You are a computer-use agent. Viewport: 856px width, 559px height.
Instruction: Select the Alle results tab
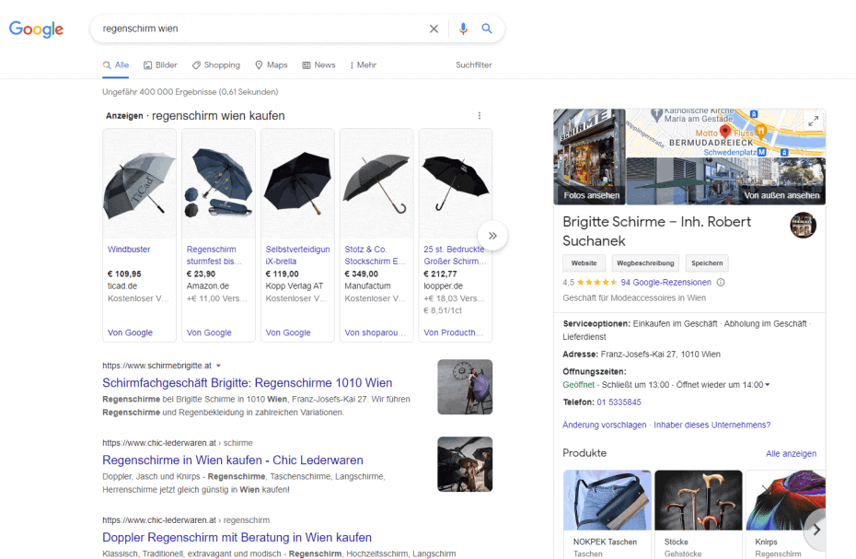[x=116, y=65]
